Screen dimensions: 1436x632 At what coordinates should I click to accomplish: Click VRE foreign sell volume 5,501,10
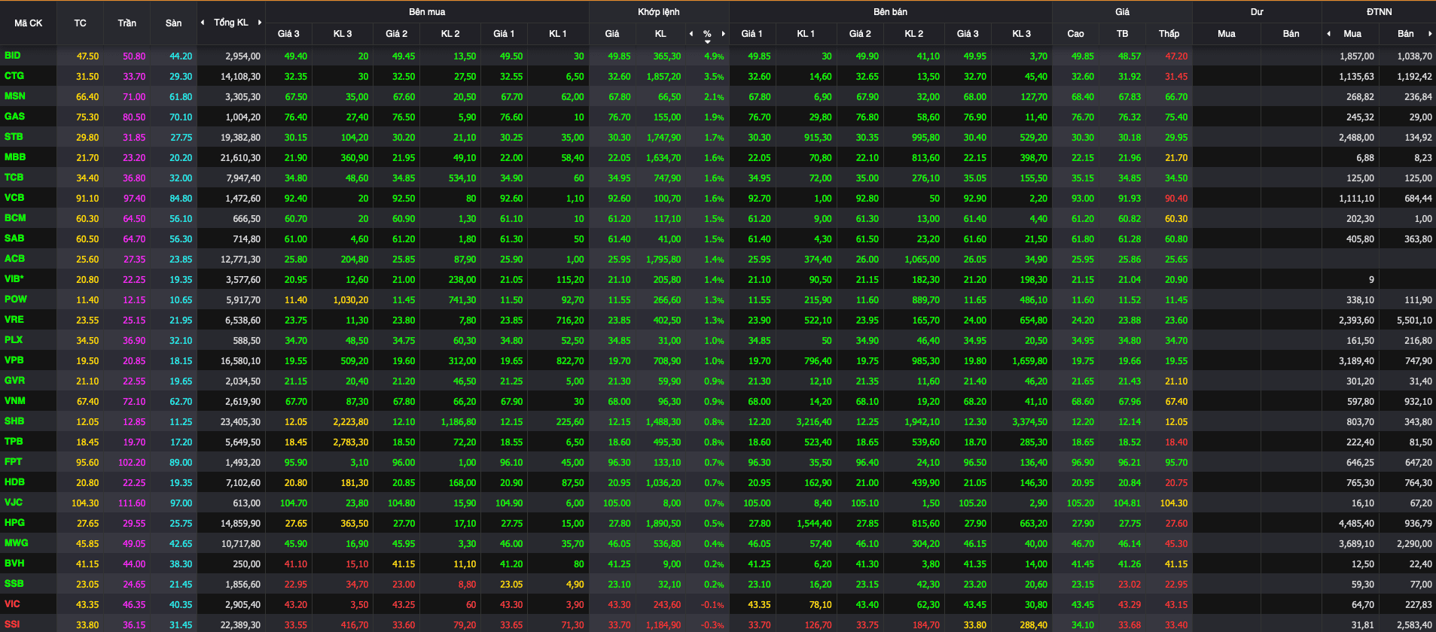point(1415,321)
